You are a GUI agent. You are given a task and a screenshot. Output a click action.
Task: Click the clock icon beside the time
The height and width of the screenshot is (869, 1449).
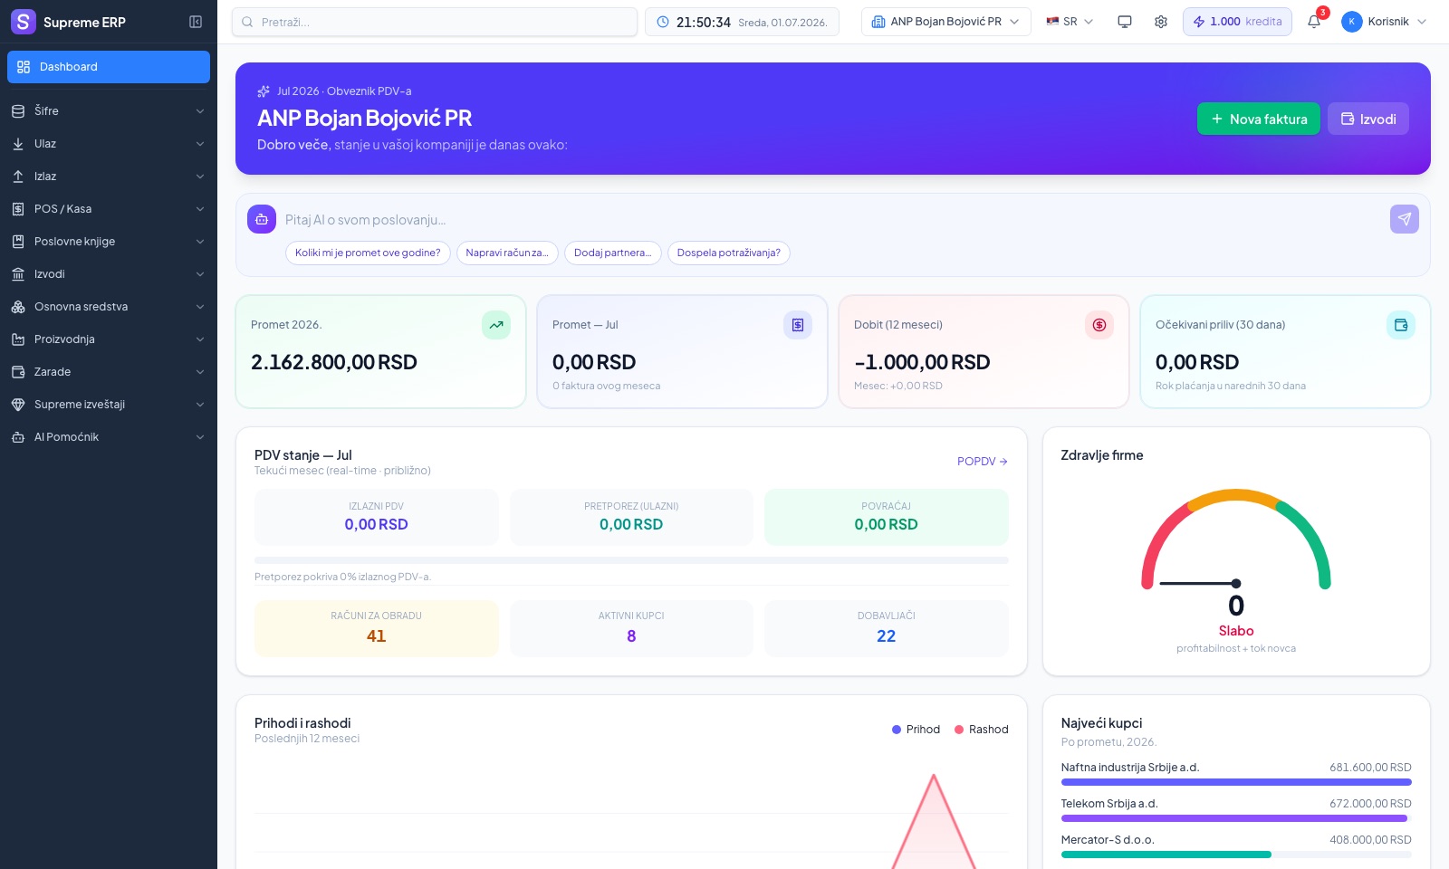[x=663, y=22]
